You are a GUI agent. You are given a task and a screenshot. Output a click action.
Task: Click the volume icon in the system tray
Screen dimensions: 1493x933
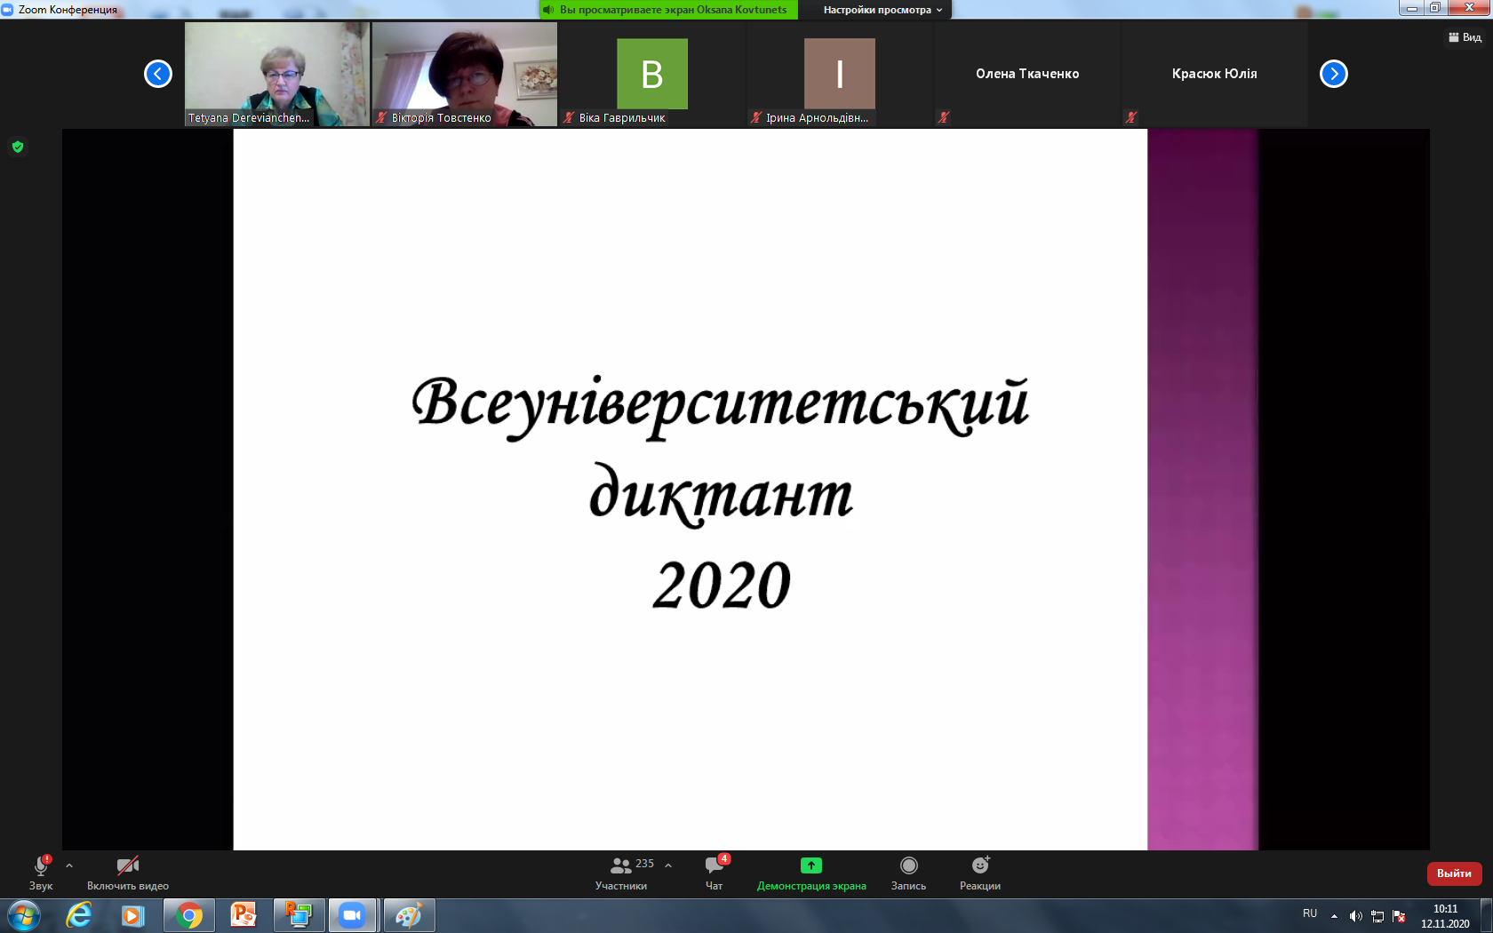1355,916
